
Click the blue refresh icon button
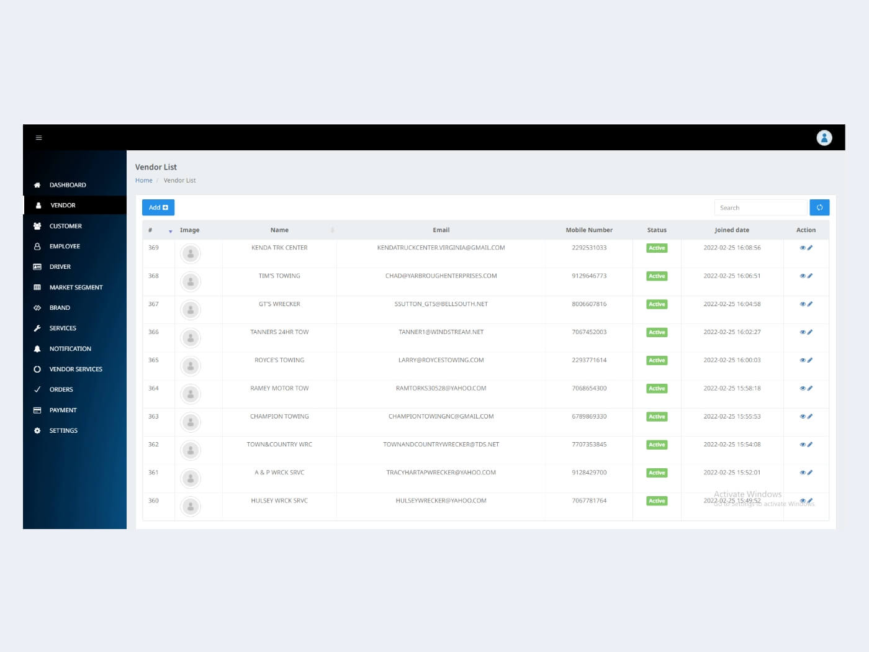click(819, 207)
